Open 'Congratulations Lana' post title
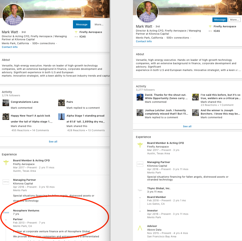The width and height of the screenshot is (242, 241). pos(25,102)
